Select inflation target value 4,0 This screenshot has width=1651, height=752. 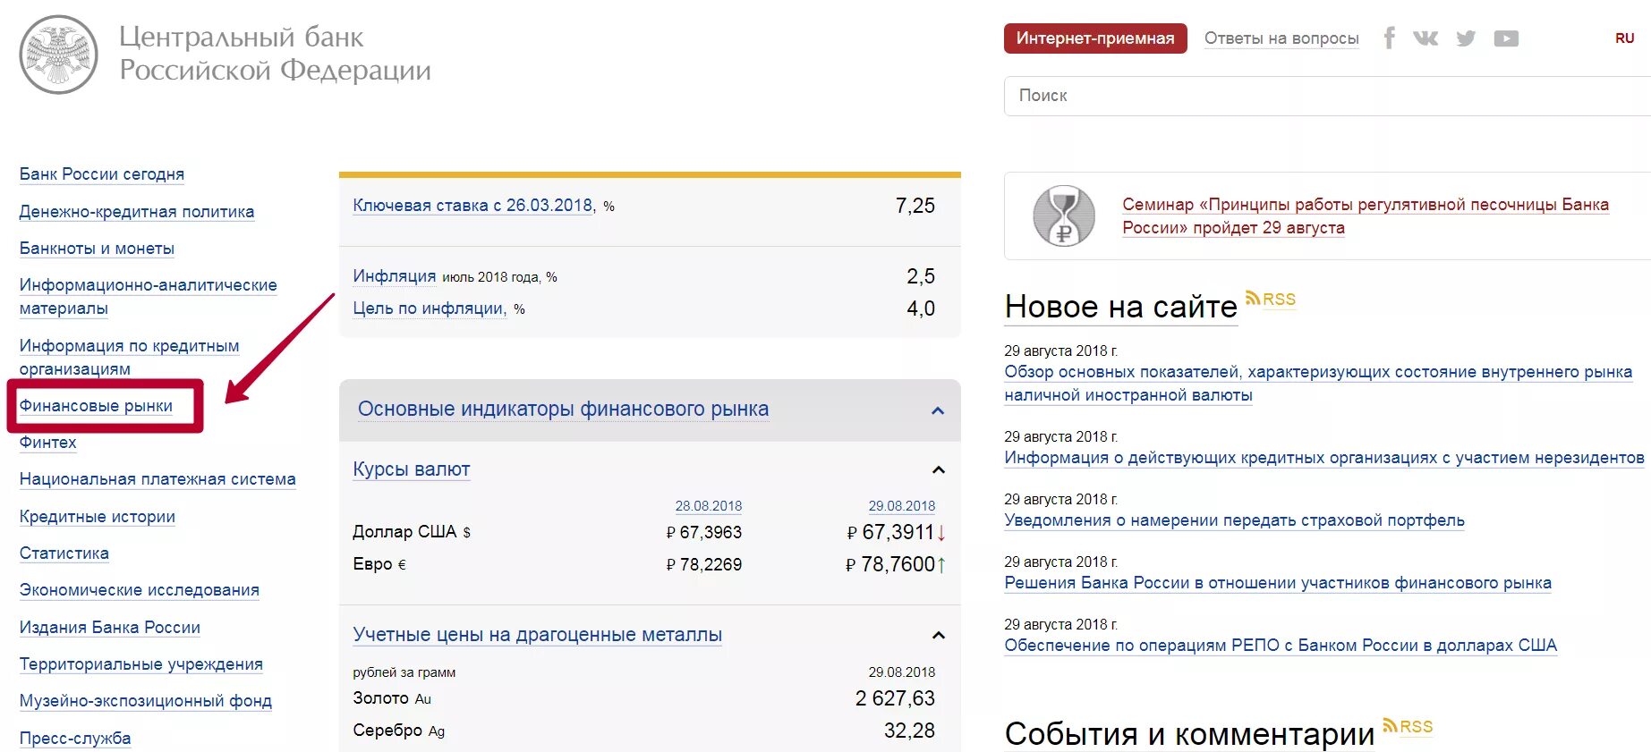coord(921,308)
